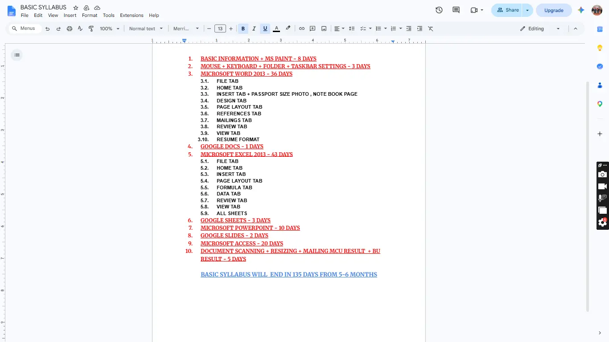The width and height of the screenshot is (609, 342).
Task: Show all comments panel
Action: tap(456, 10)
